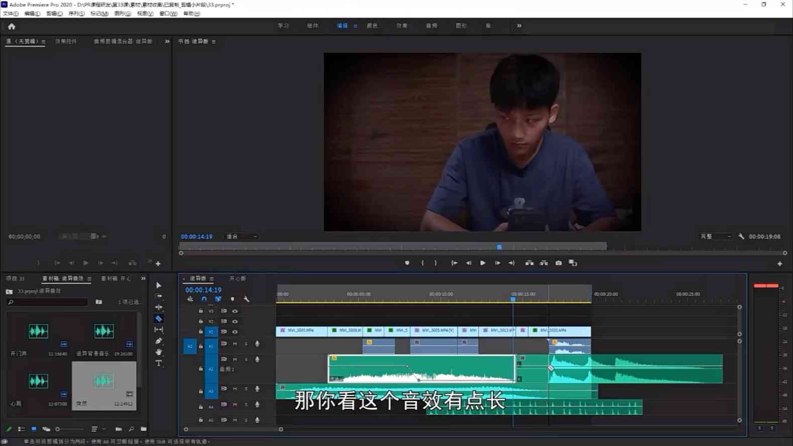The width and height of the screenshot is (793, 446).
Task: Select the selected audio clip thumbnail
Action: (x=104, y=386)
